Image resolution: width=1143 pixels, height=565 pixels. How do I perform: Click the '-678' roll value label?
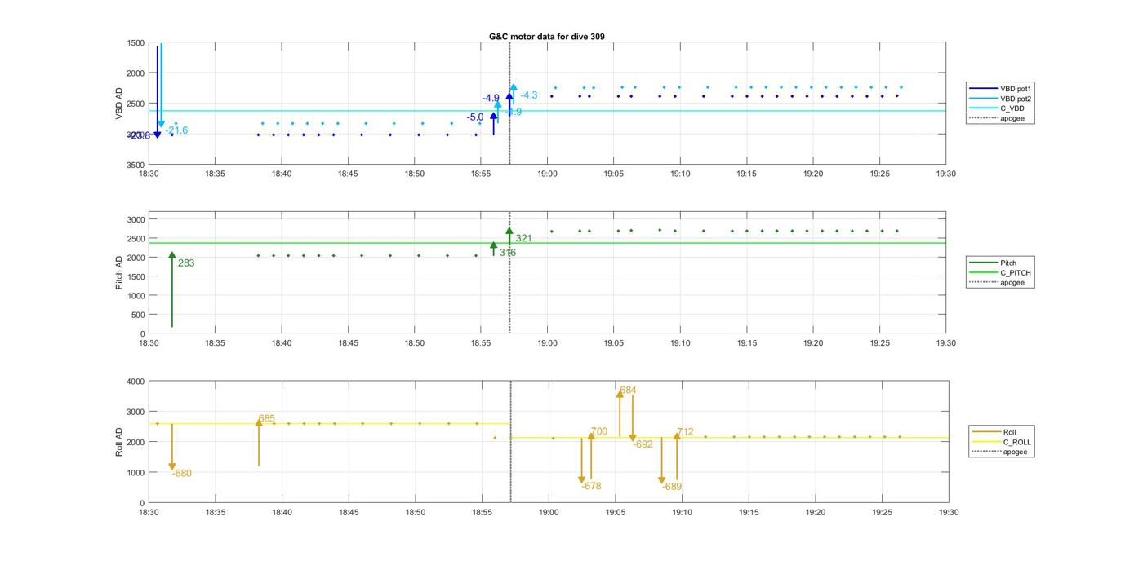point(591,486)
